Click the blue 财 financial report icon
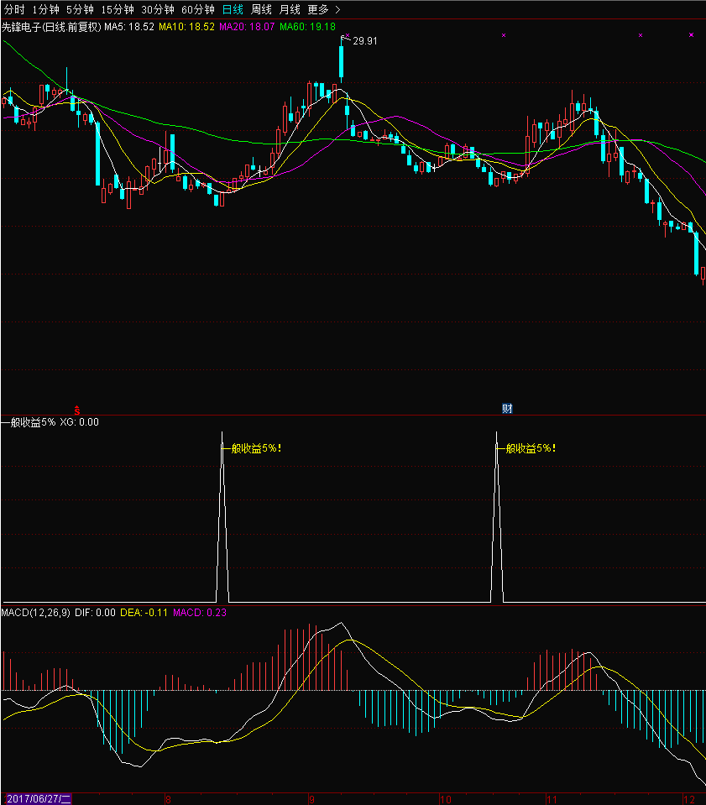Screen dimensions: 706x805 click(507, 409)
